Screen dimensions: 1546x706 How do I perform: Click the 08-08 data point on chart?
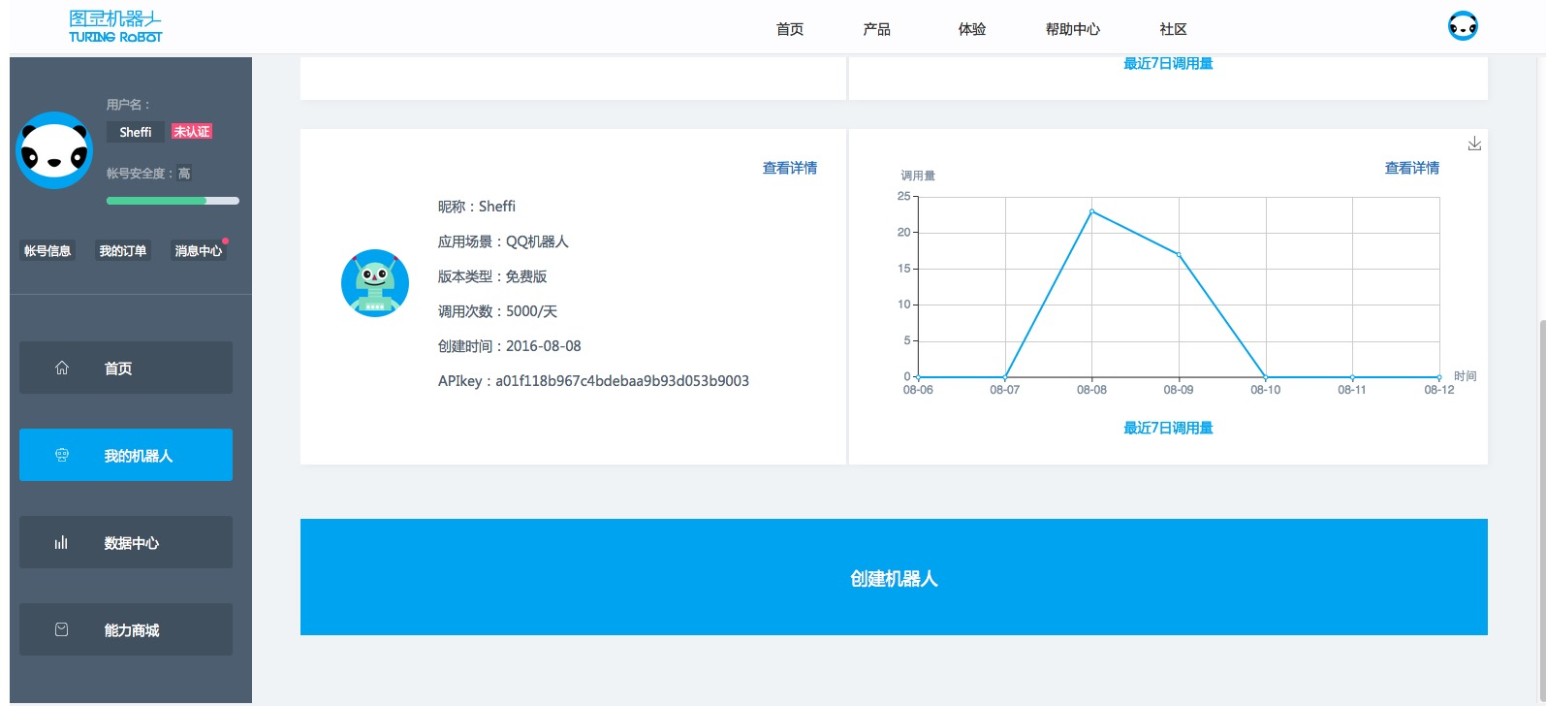(x=1091, y=211)
